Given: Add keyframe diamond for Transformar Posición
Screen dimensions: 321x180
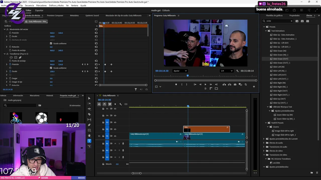Looking at the screenshot, I should click(x=85, y=64).
